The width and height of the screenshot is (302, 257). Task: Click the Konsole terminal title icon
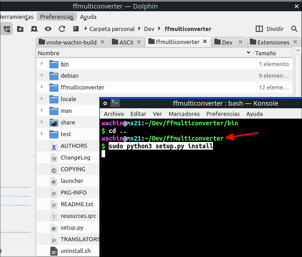115,103
